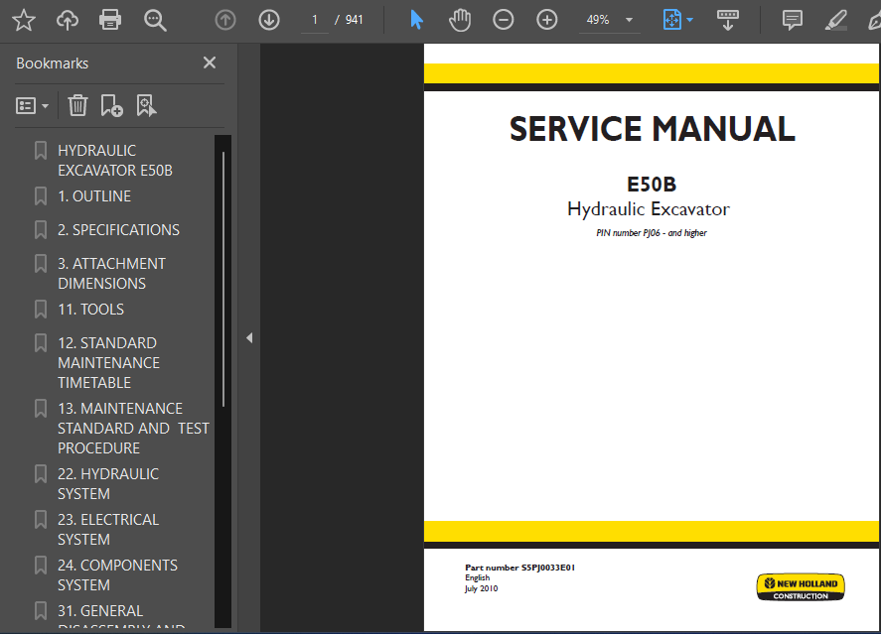Edit the page number input field
Viewport: 881px width, 634px height.
(x=314, y=19)
